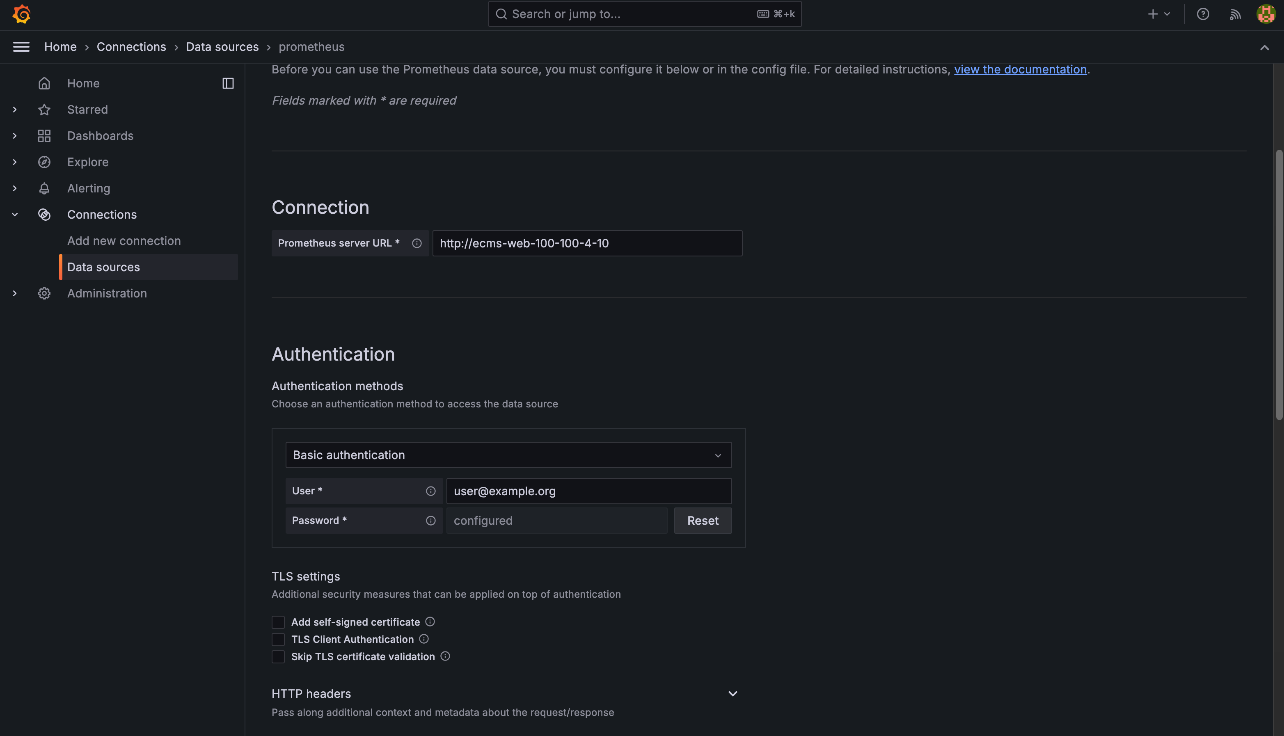Click the Fields marked required note
Screen dimensions: 1284x736
pos(364,101)
